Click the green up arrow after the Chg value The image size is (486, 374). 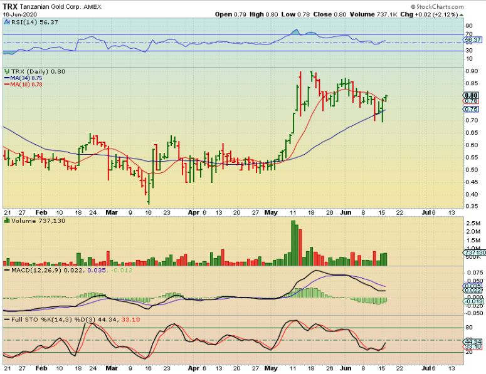[x=462, y=14]
